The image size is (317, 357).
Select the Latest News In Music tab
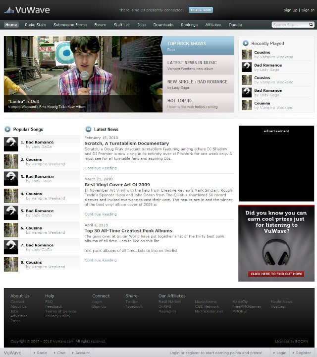(198, 65)
